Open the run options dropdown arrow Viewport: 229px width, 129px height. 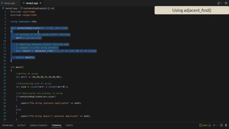point(222,3)
